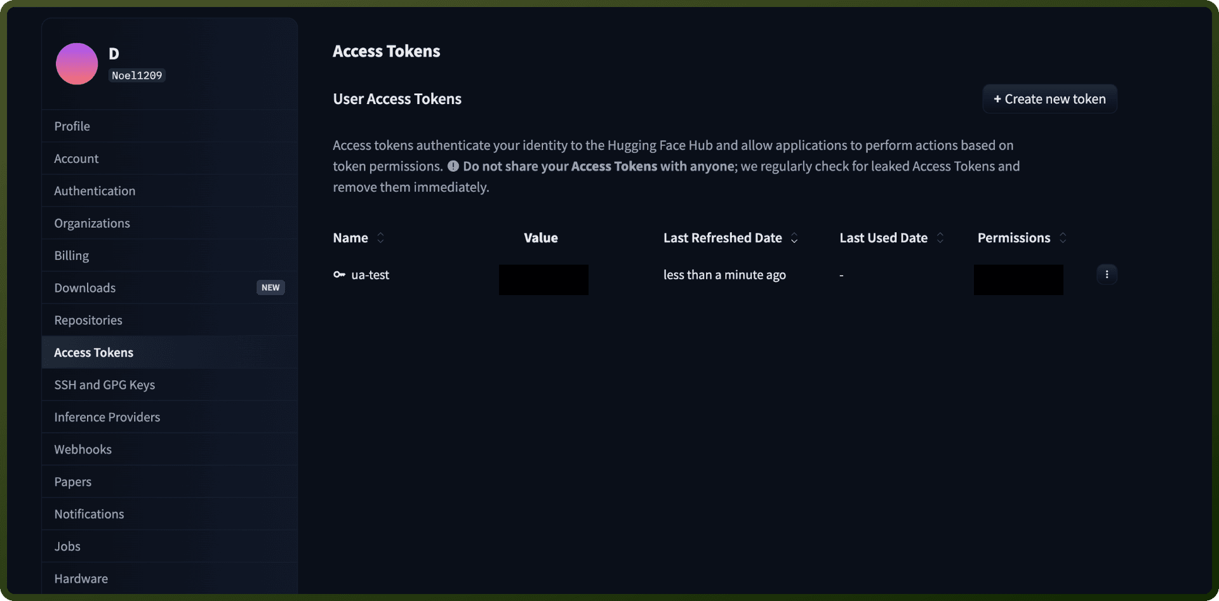This screenshot has width=1219, height=601.
Task: Open the Profile settings page
Action: coord(170,126)
